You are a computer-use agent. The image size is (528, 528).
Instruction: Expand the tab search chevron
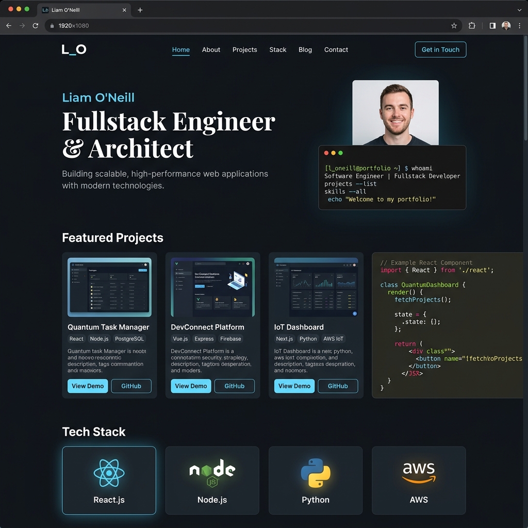point(519,10)
